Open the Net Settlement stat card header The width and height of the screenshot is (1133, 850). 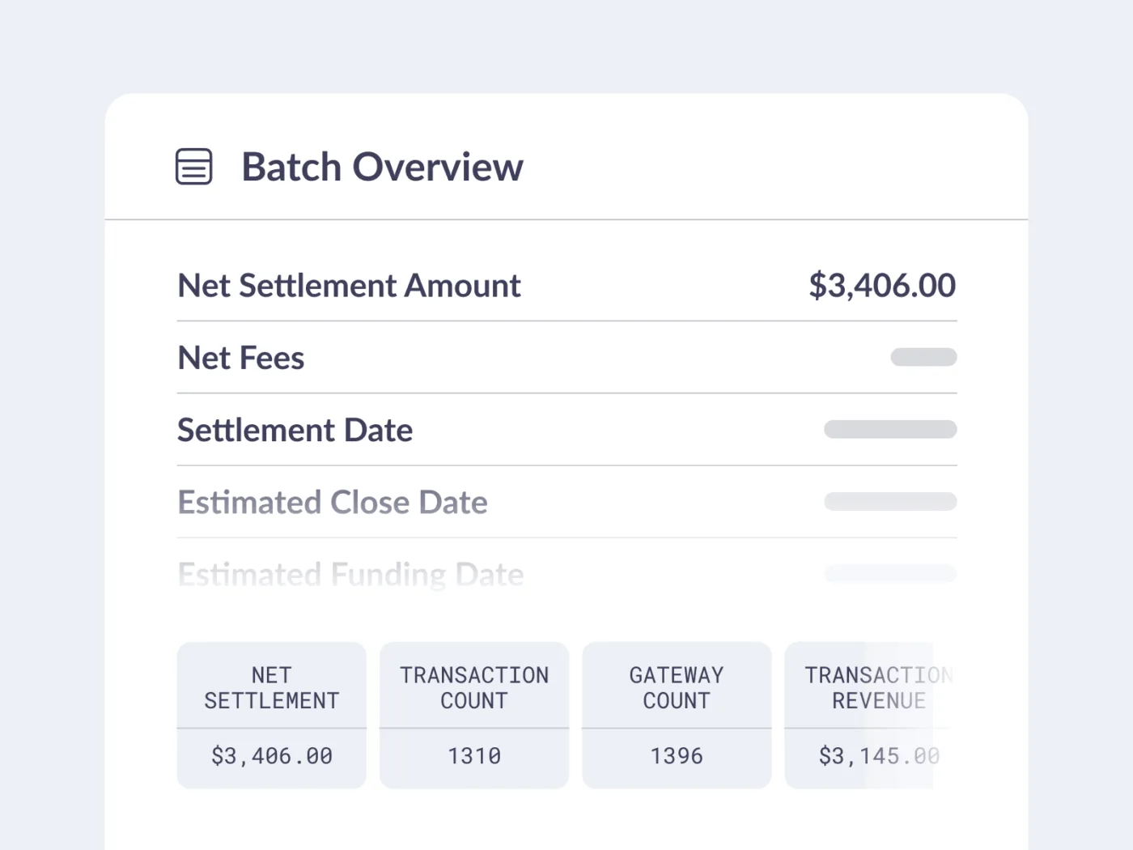click(272, 687)
